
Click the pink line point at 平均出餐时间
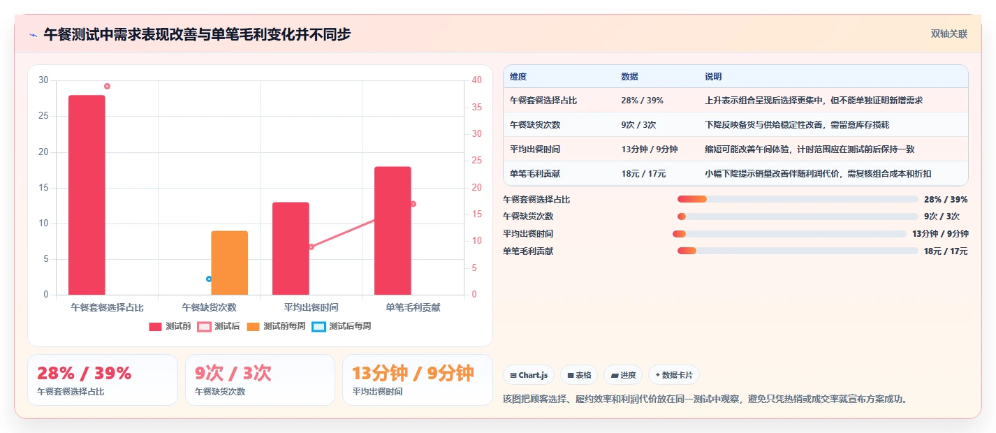[311, 247]
